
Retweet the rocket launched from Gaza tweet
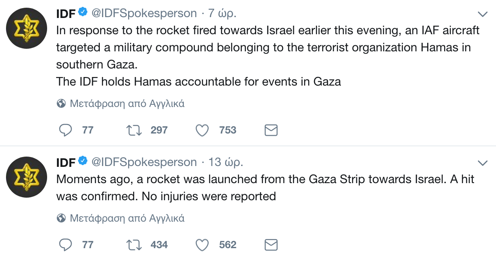click(134, 245)
